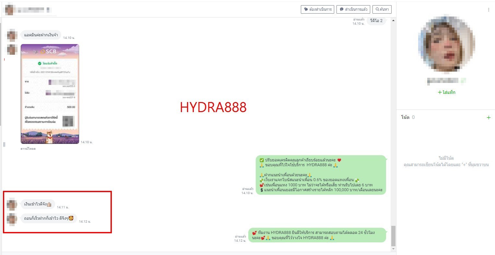Click the วิดีโอ 2 message bubble
This screenshot has height=255, width=495.
point(376,21)
